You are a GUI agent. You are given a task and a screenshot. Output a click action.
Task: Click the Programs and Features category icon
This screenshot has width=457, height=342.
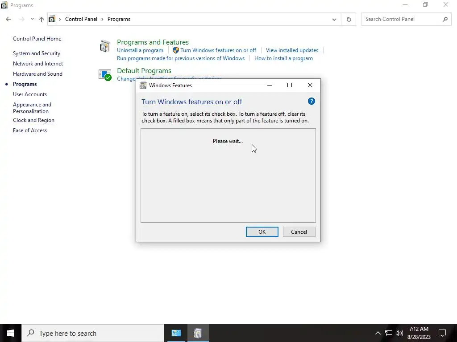pos(104,46)
